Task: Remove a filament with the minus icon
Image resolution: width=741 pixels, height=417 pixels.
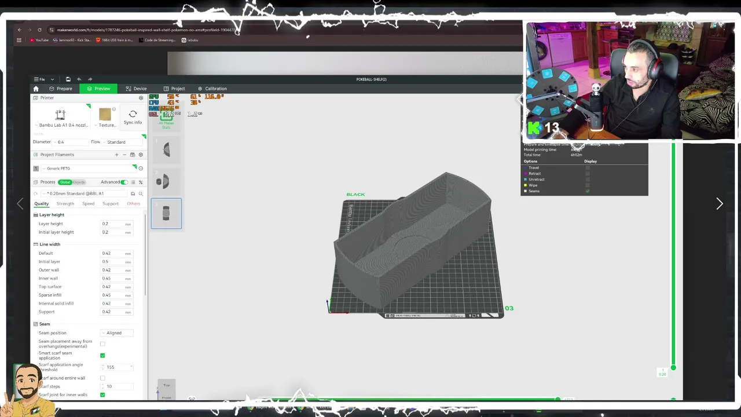Action: coord(124,155)
